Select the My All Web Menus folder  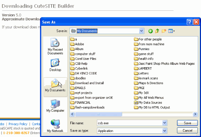tap(149, 98)
